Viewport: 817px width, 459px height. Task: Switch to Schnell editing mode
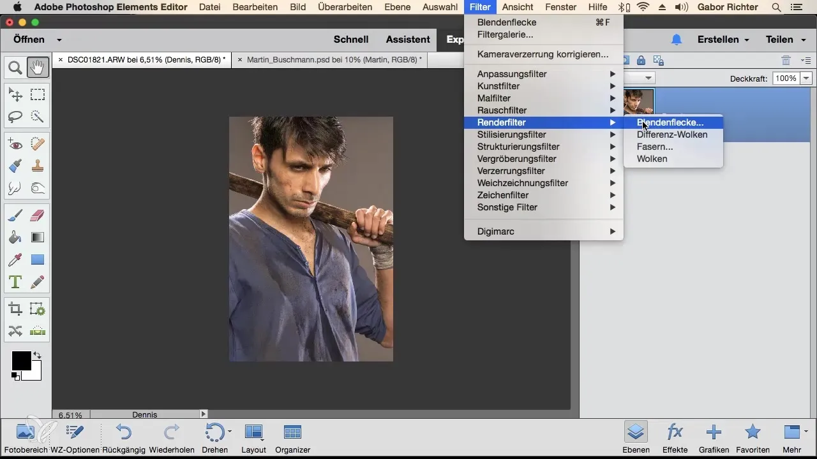pyautogui.click(x=351, y=40)
